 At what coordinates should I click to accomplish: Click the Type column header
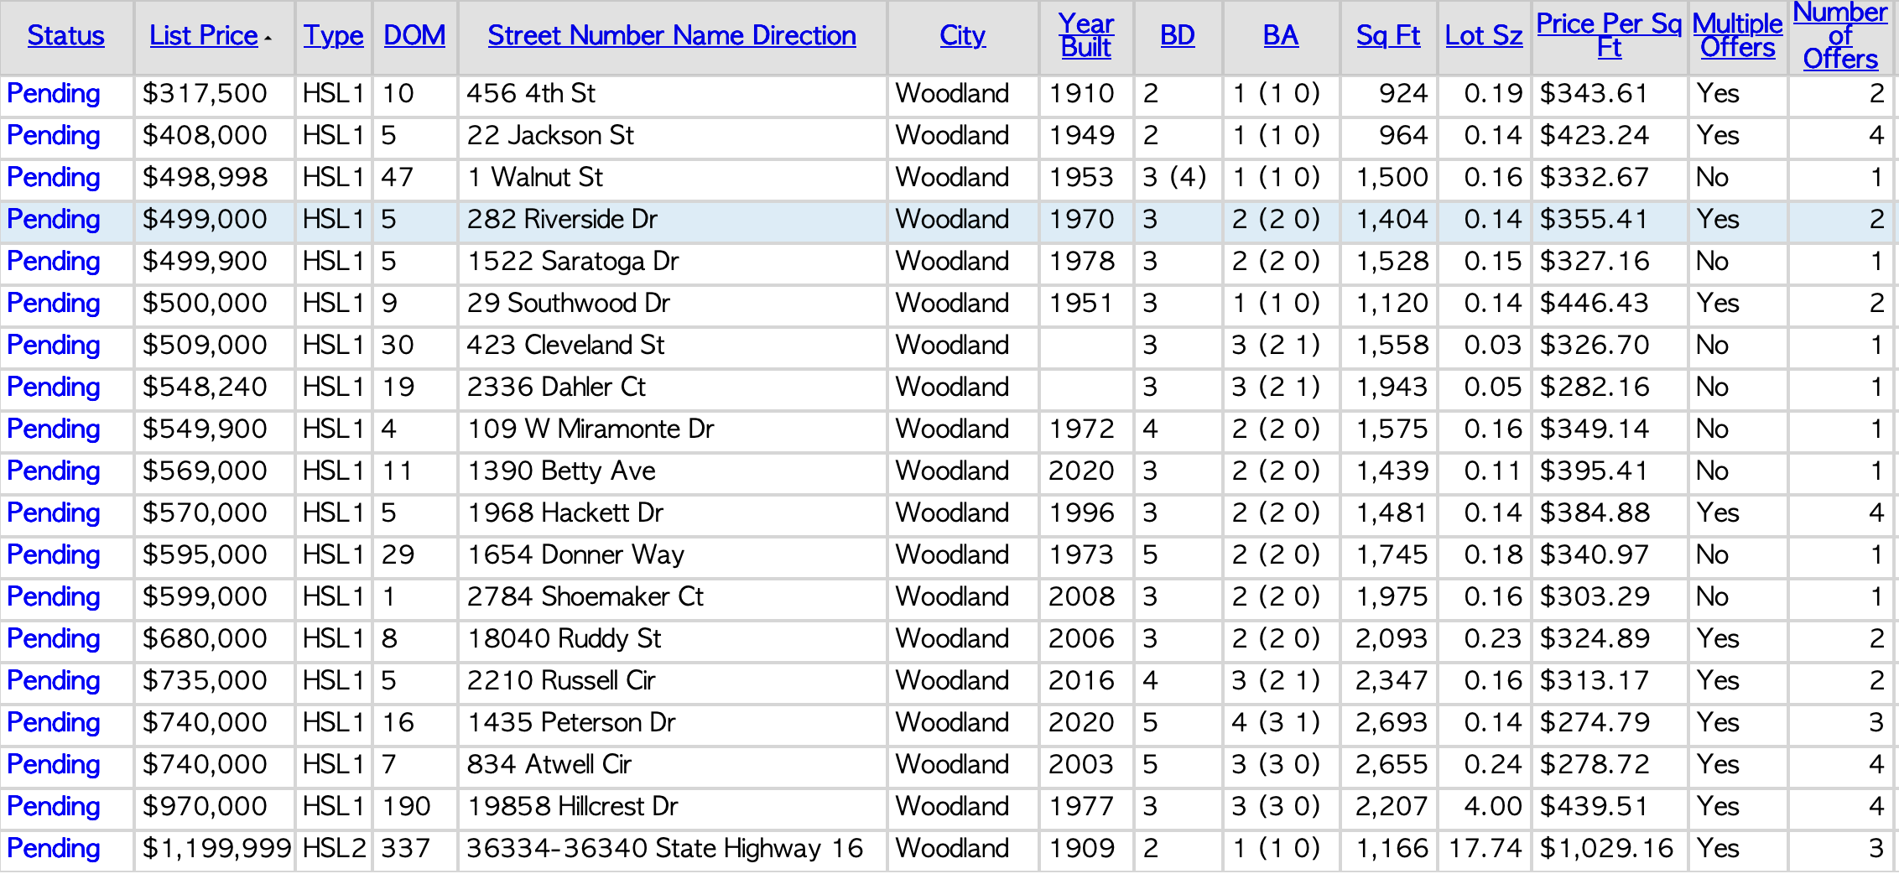pyautogui.click(x=333, y=36)
